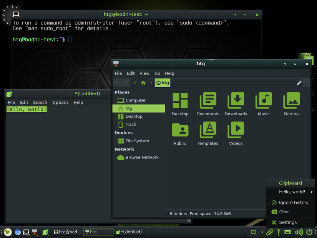Click the volume speaker icon in the tray

click(x=299, y=232)
